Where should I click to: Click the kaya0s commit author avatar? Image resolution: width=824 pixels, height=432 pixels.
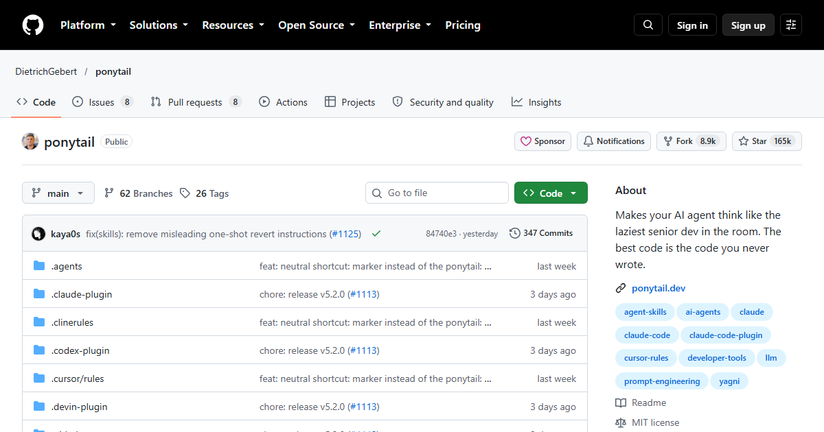click(38, 234)
